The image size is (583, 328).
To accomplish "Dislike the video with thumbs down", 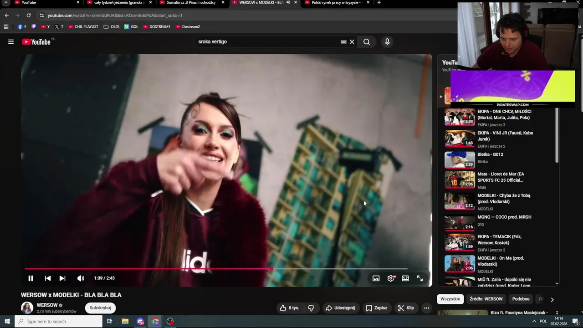I will [x=311, y=308].
